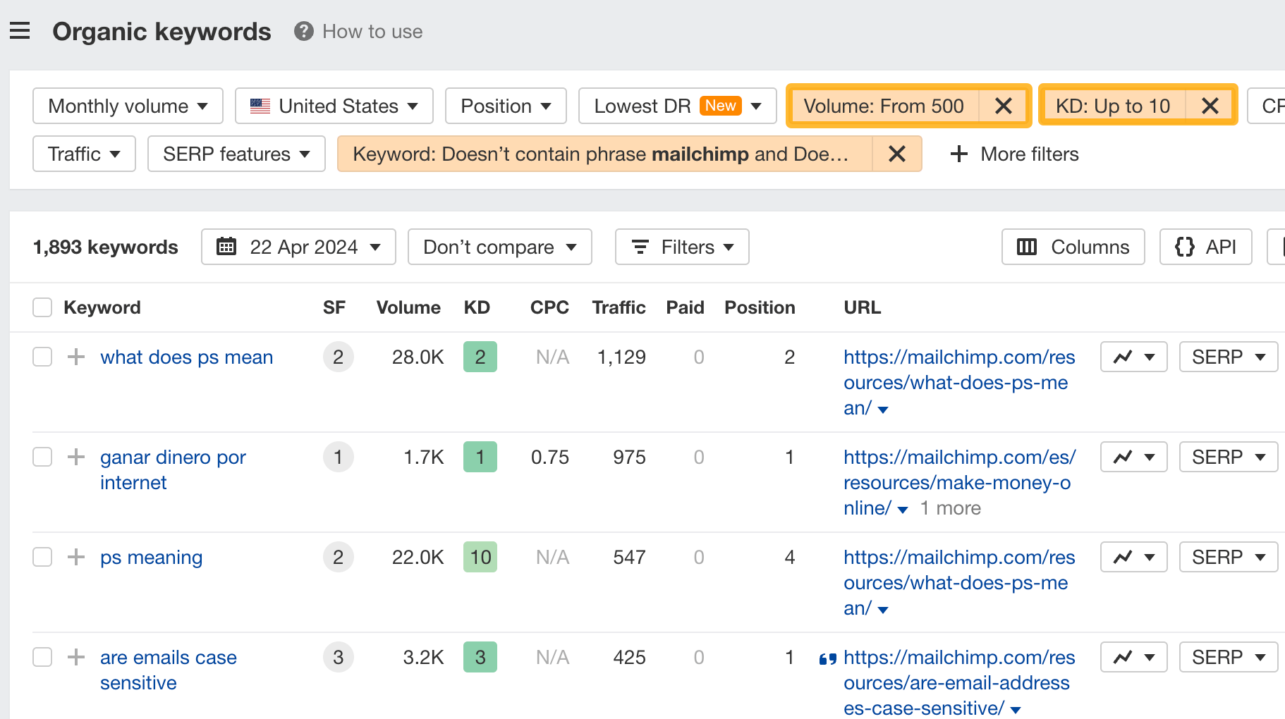Screen dimensions: 1285x719
Task: Click the United States flag icon
Action: click(260, 106)
